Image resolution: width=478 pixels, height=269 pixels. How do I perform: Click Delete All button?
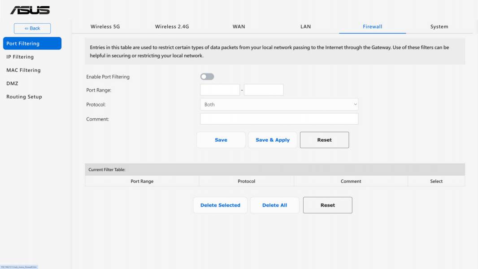click(275, 205)
